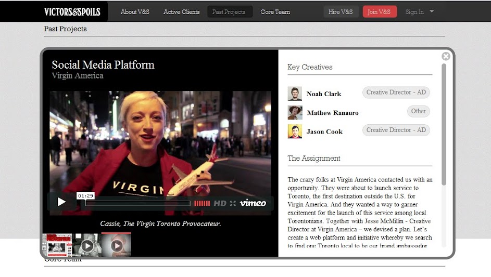Click Jason Cook's Creative Director - AD tag
The height and width of the screenshot is (277, 491).
point(396,130)
